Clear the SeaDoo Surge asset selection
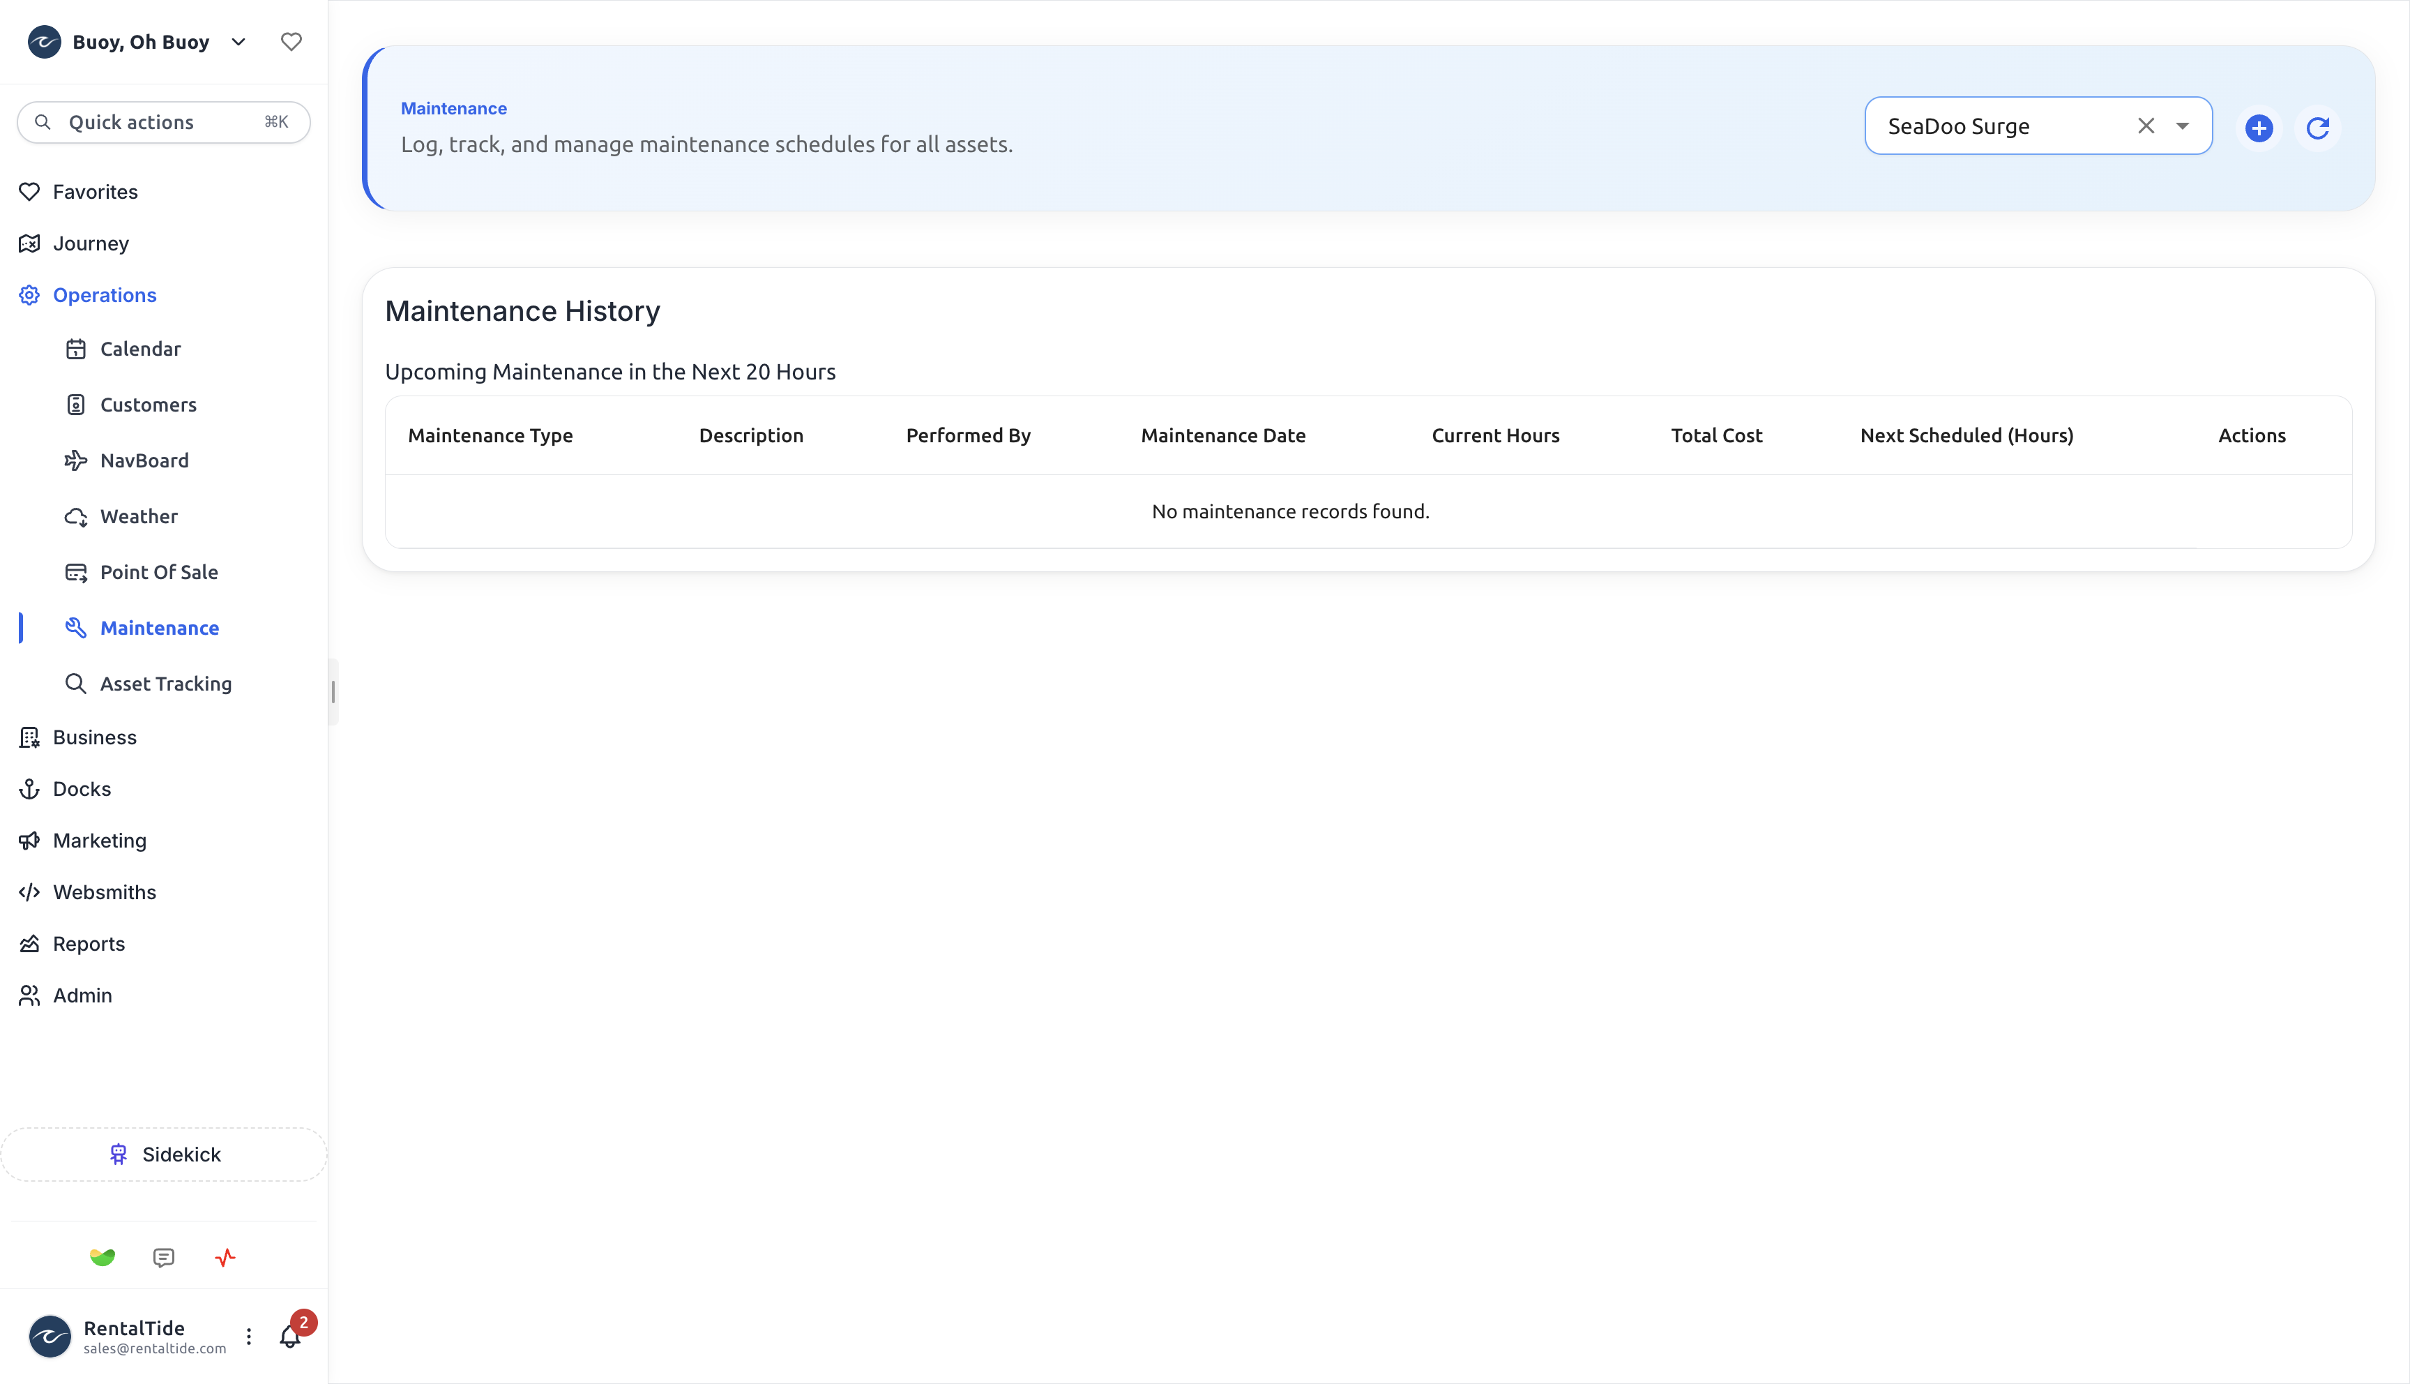This screenshot has width=2410, height=1384. 2146,126
